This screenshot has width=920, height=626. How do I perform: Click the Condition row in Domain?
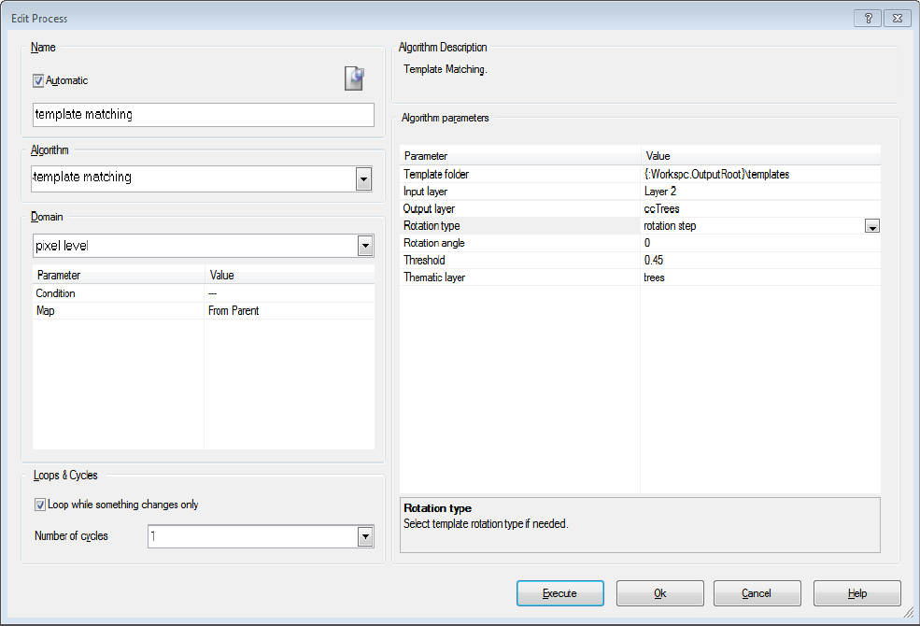point(118,293)
